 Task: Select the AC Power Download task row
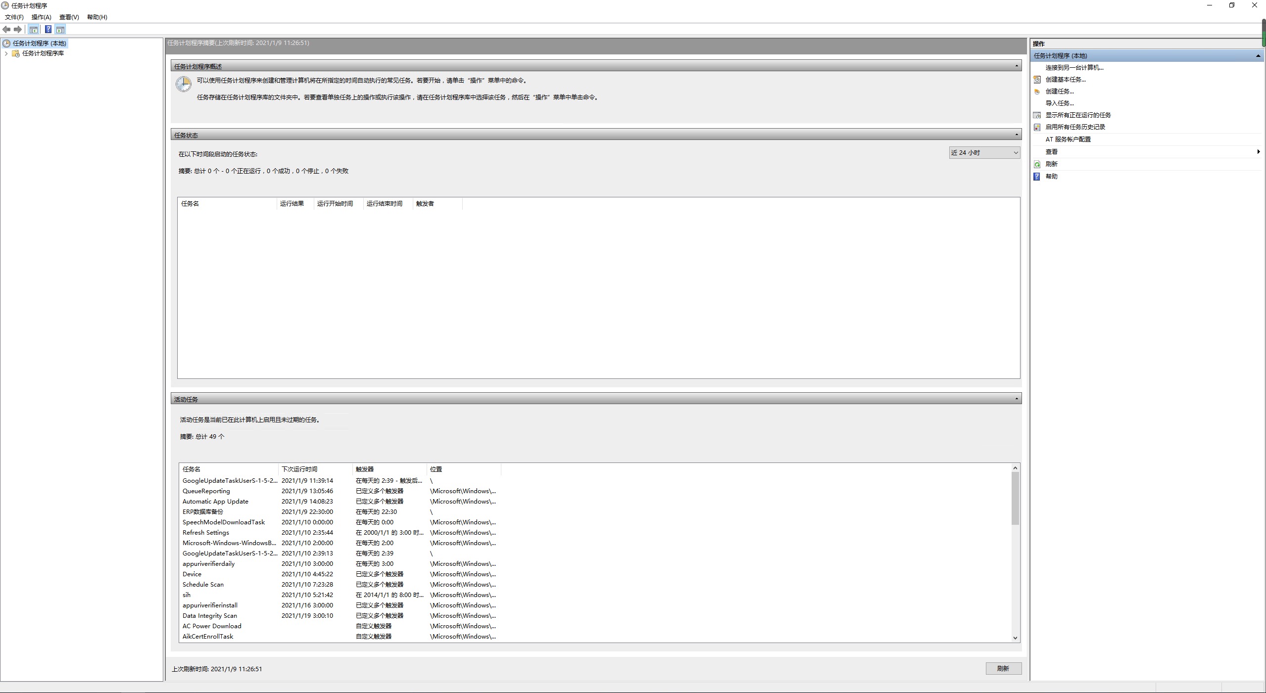[340, 626]
